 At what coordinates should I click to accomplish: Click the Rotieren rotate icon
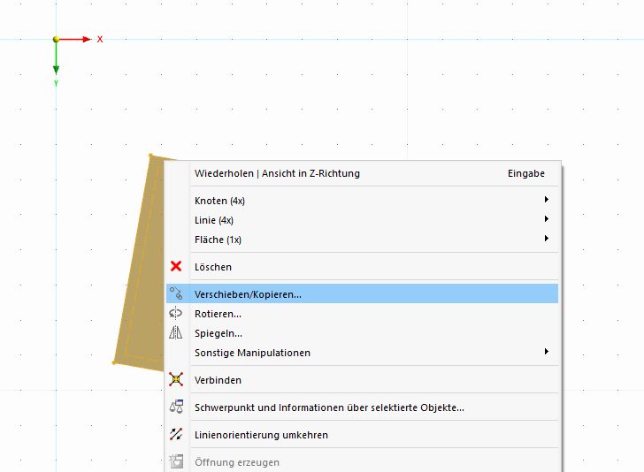[176, 313]
